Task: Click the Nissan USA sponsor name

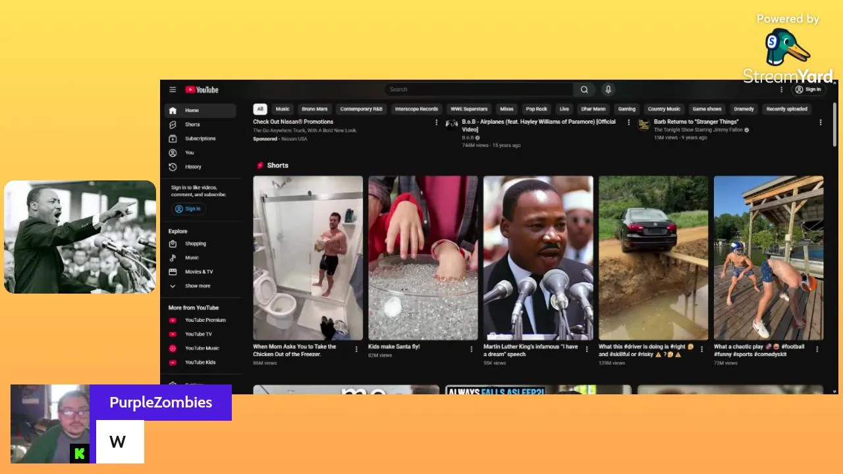Action: tap(294, 139)
